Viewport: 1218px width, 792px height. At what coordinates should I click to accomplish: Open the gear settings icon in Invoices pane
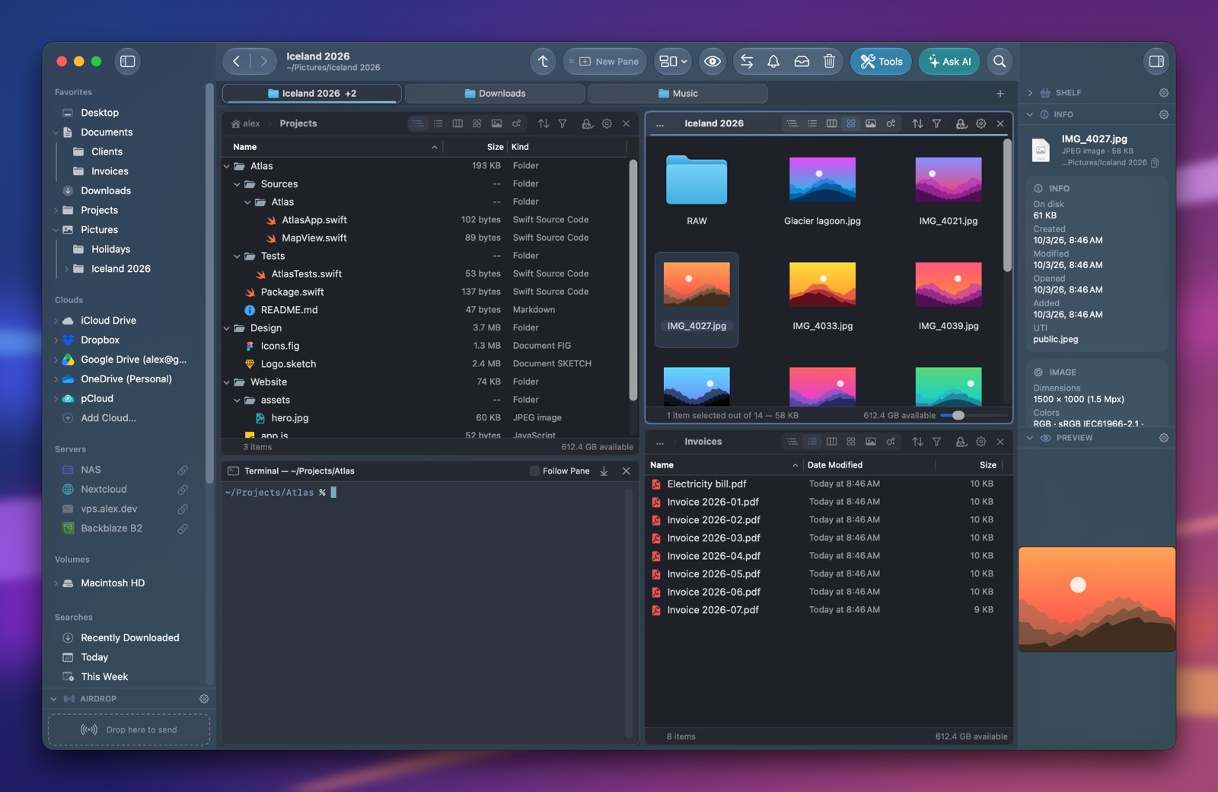click(980, 442)
